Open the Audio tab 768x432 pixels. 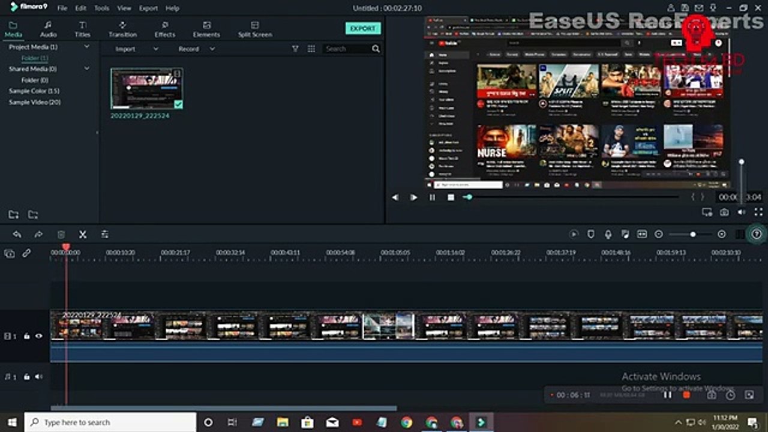pyautogui.click(x=48, y=29)
